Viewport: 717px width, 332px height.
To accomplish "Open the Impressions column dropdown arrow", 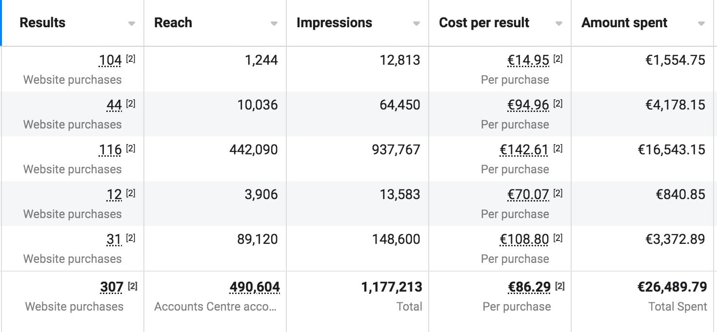I will tap(416, 24).
